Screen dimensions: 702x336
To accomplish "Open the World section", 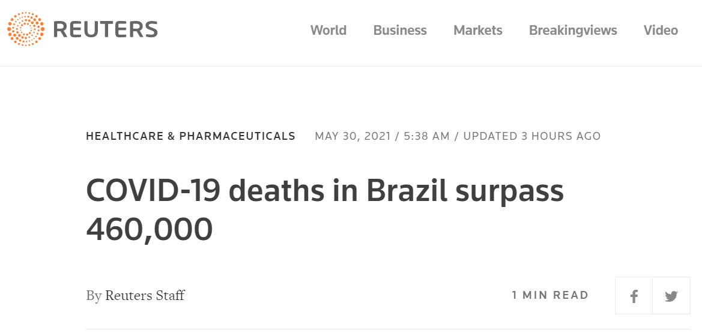I will tap(328, 30).
